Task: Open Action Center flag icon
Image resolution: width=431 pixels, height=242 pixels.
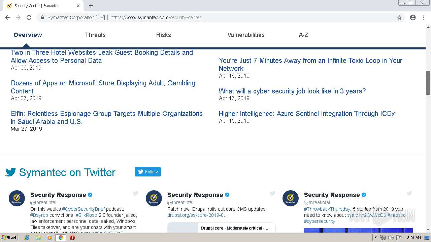Action: point(399,238)
